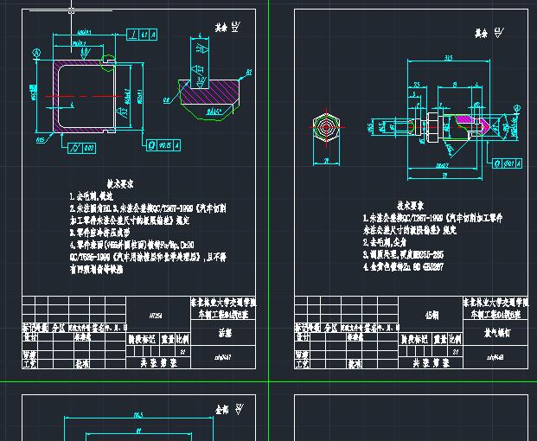
Task: Select the width dimension under the hexagon view
Action: (x=326, y=161)
